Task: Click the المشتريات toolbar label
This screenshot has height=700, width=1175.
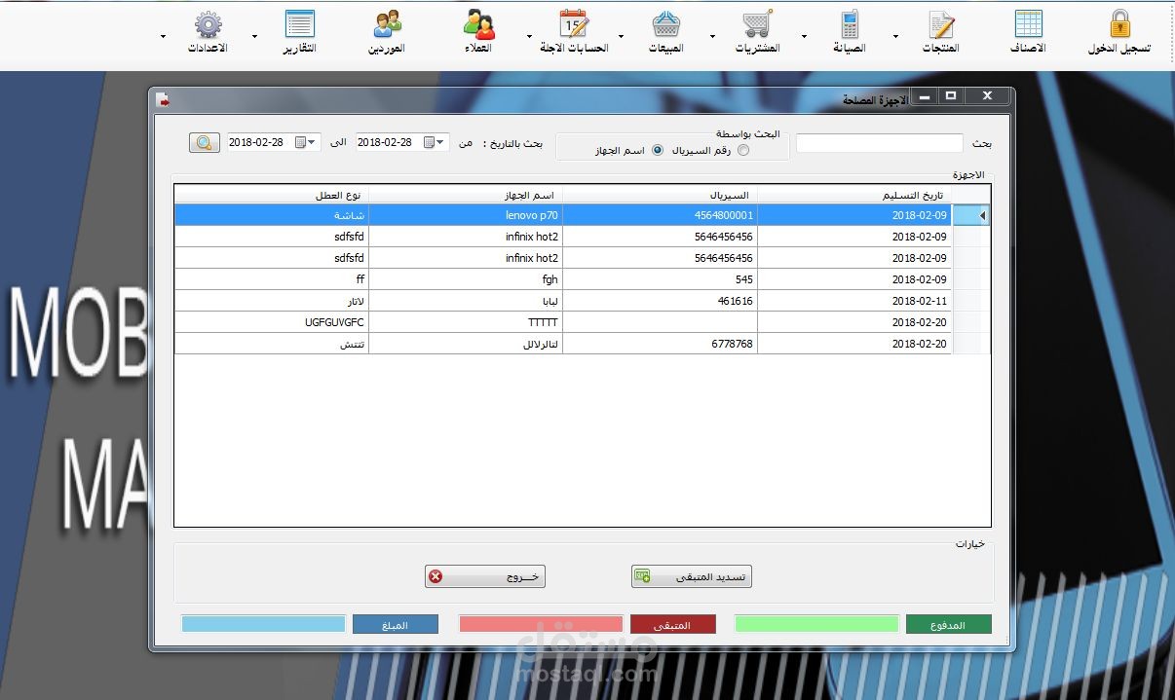Action: click(x=758, y=49)
